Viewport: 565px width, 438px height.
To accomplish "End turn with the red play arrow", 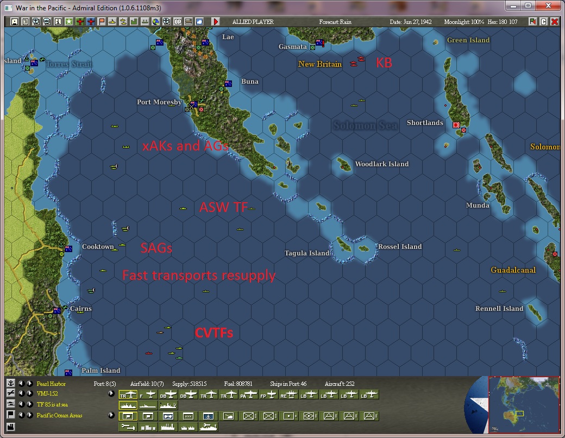I will click(x=216, y=22).
